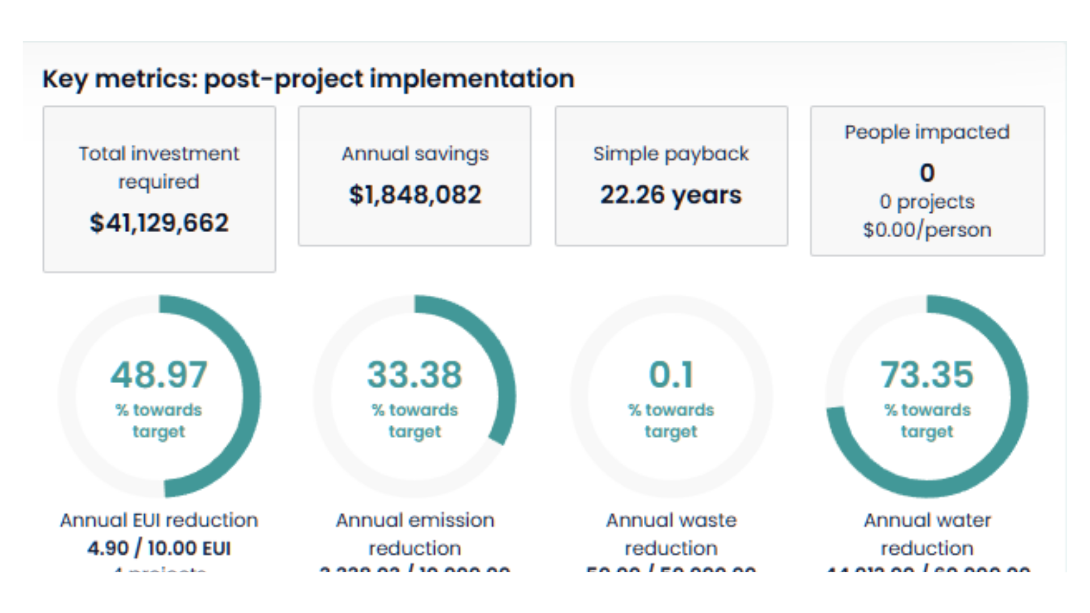Open the Simple payback details card
The height and width of the screenshot is (613, 1090).
(x=672, y=176)
